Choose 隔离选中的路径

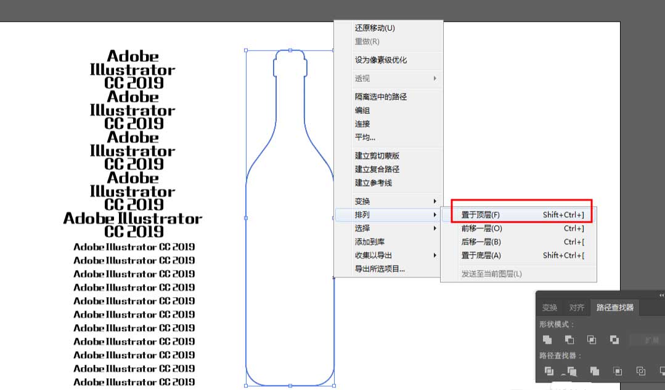(x=381, y=97)
